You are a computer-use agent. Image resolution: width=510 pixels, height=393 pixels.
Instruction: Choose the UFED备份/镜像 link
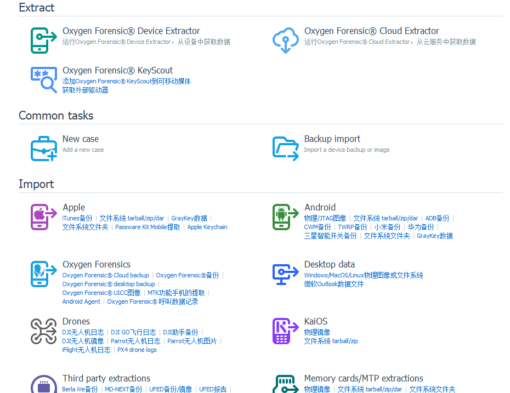coord(171,389)
